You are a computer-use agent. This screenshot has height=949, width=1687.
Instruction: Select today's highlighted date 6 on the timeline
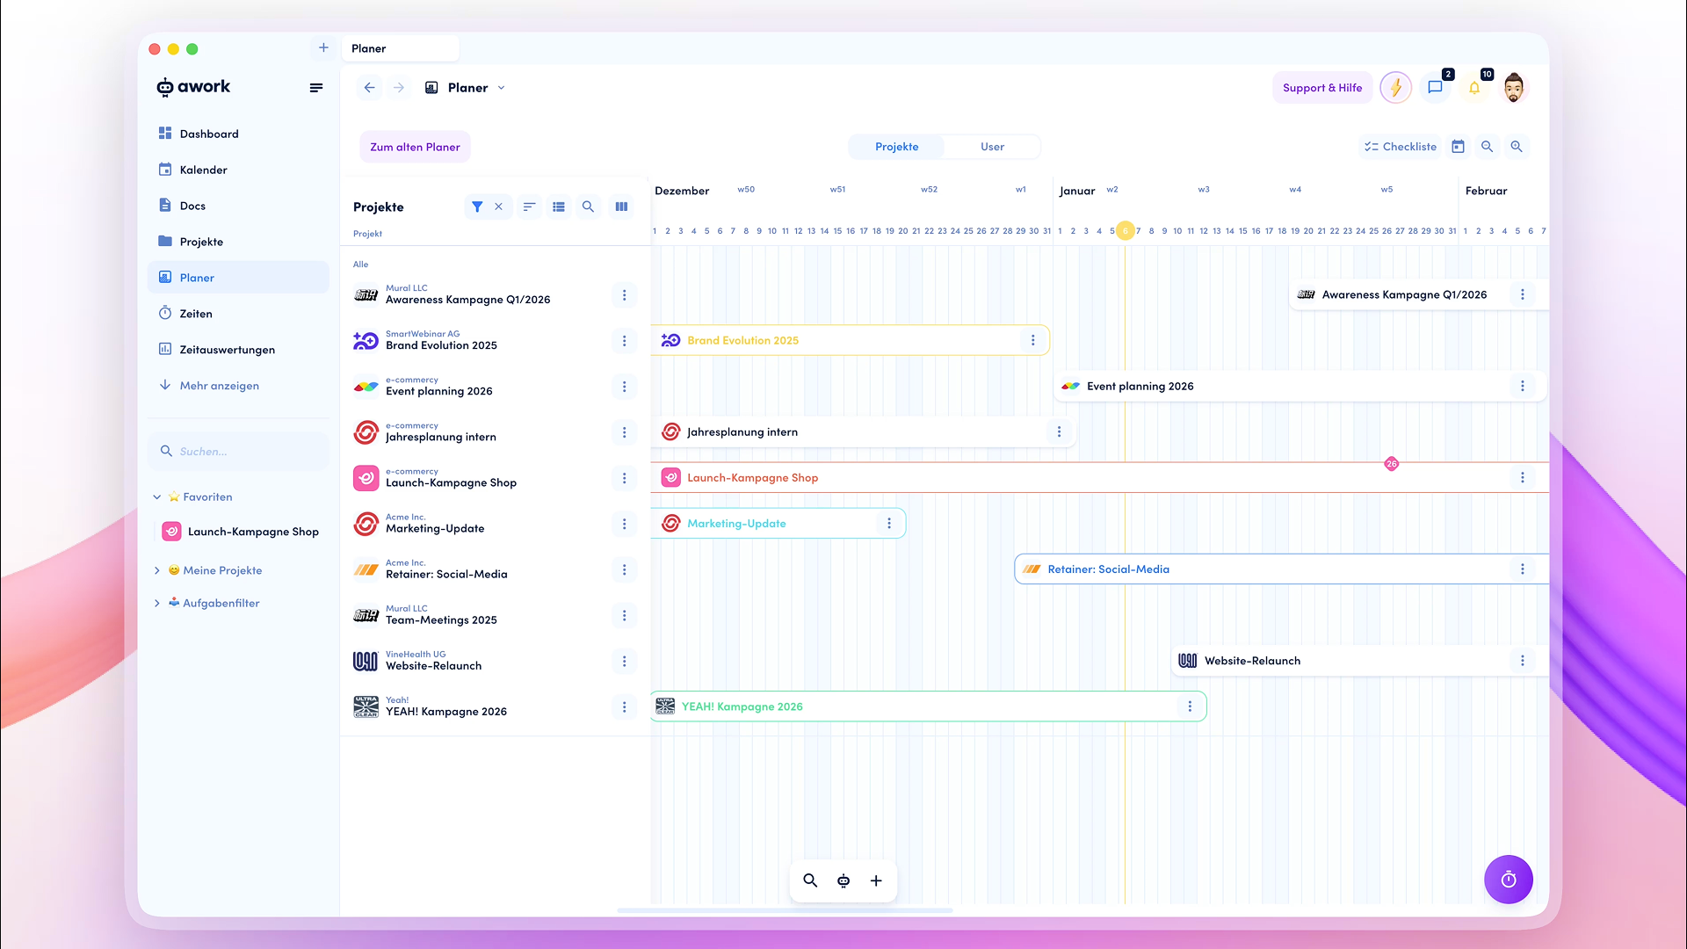(1126, 230)
